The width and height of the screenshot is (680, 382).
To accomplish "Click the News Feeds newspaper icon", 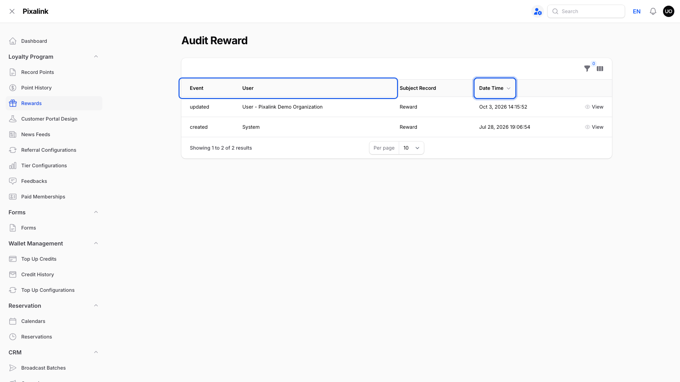I will [13, 134].
